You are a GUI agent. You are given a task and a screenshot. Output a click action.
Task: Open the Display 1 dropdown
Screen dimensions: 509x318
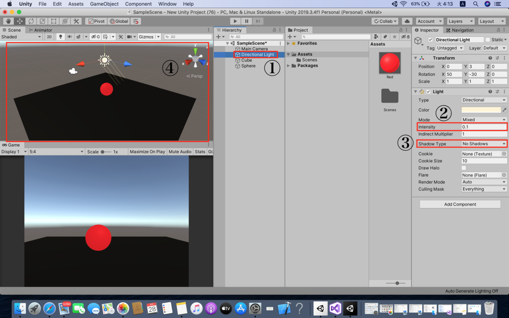(14, 152)
